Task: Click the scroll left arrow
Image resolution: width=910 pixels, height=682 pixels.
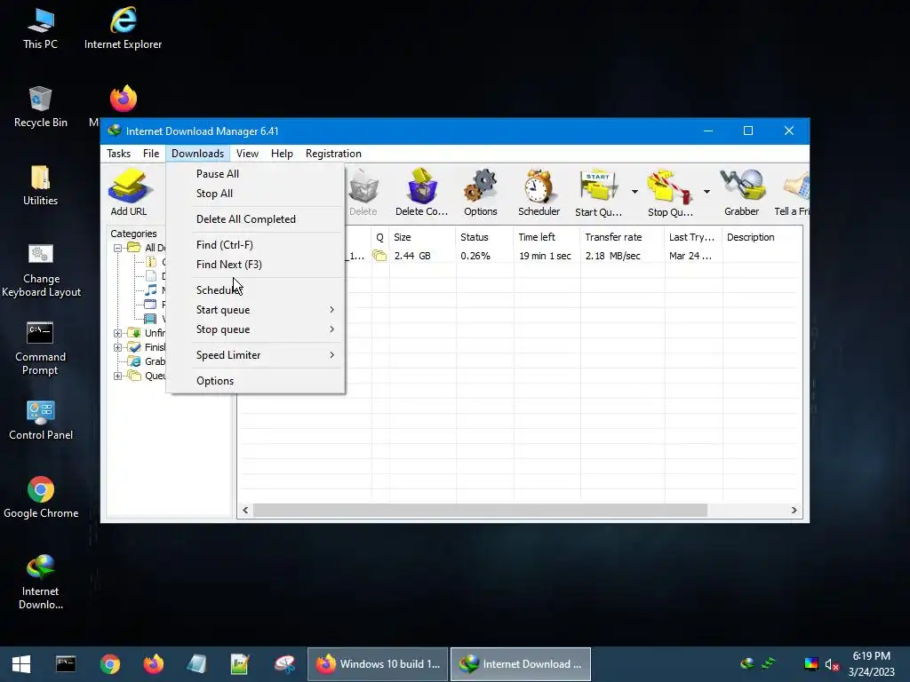Action: point(245,511)
